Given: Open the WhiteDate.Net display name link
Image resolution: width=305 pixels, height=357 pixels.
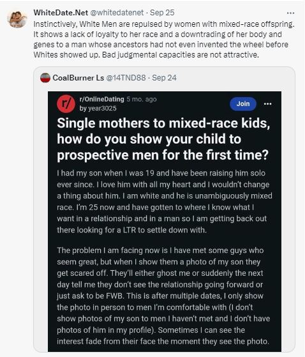Looking at the screenshot, I should click(61, 13).
